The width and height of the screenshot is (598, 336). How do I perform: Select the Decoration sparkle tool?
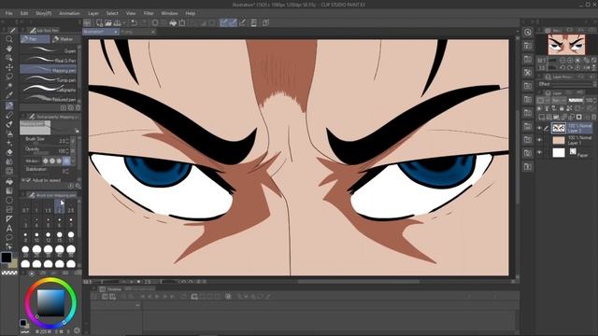tap(9, 143)
